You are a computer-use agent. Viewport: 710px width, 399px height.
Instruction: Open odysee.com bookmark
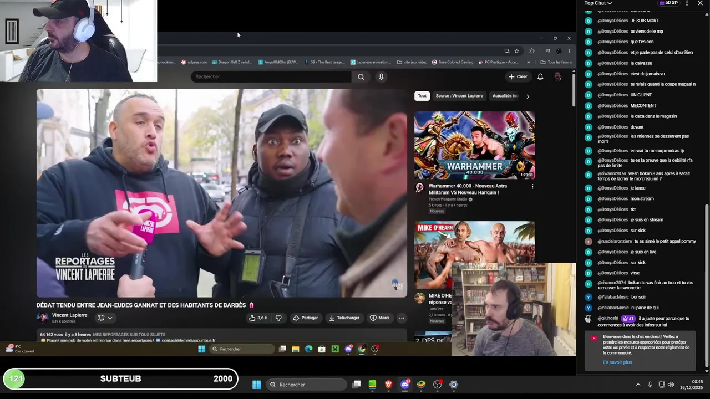point(194,62)
